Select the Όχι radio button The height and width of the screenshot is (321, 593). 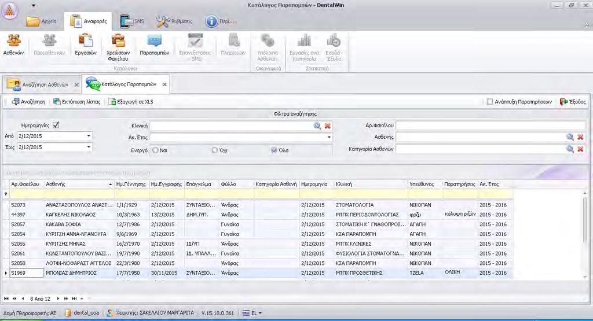click(215, 150)
